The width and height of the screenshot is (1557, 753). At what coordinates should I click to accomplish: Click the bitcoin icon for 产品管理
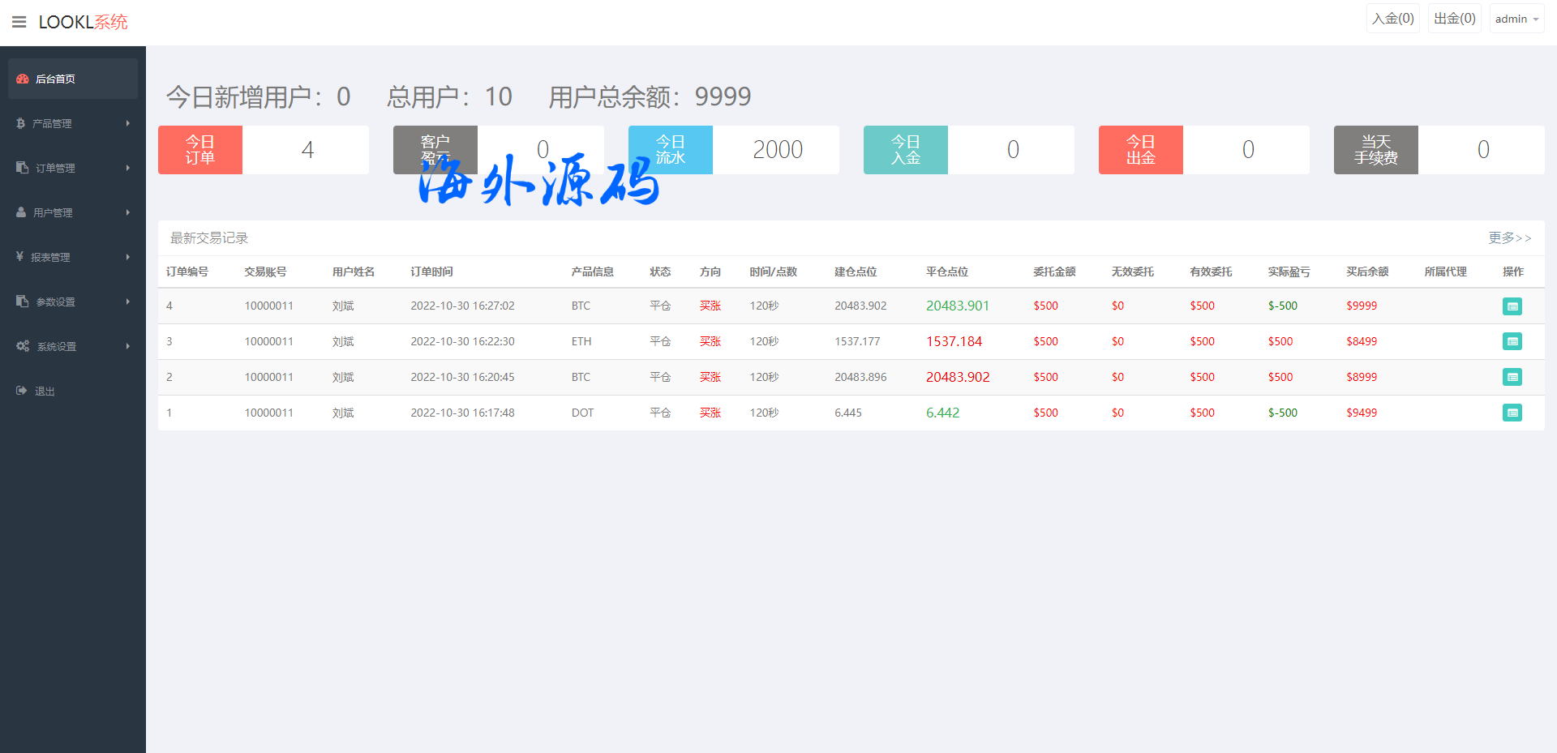pos(21,123)
